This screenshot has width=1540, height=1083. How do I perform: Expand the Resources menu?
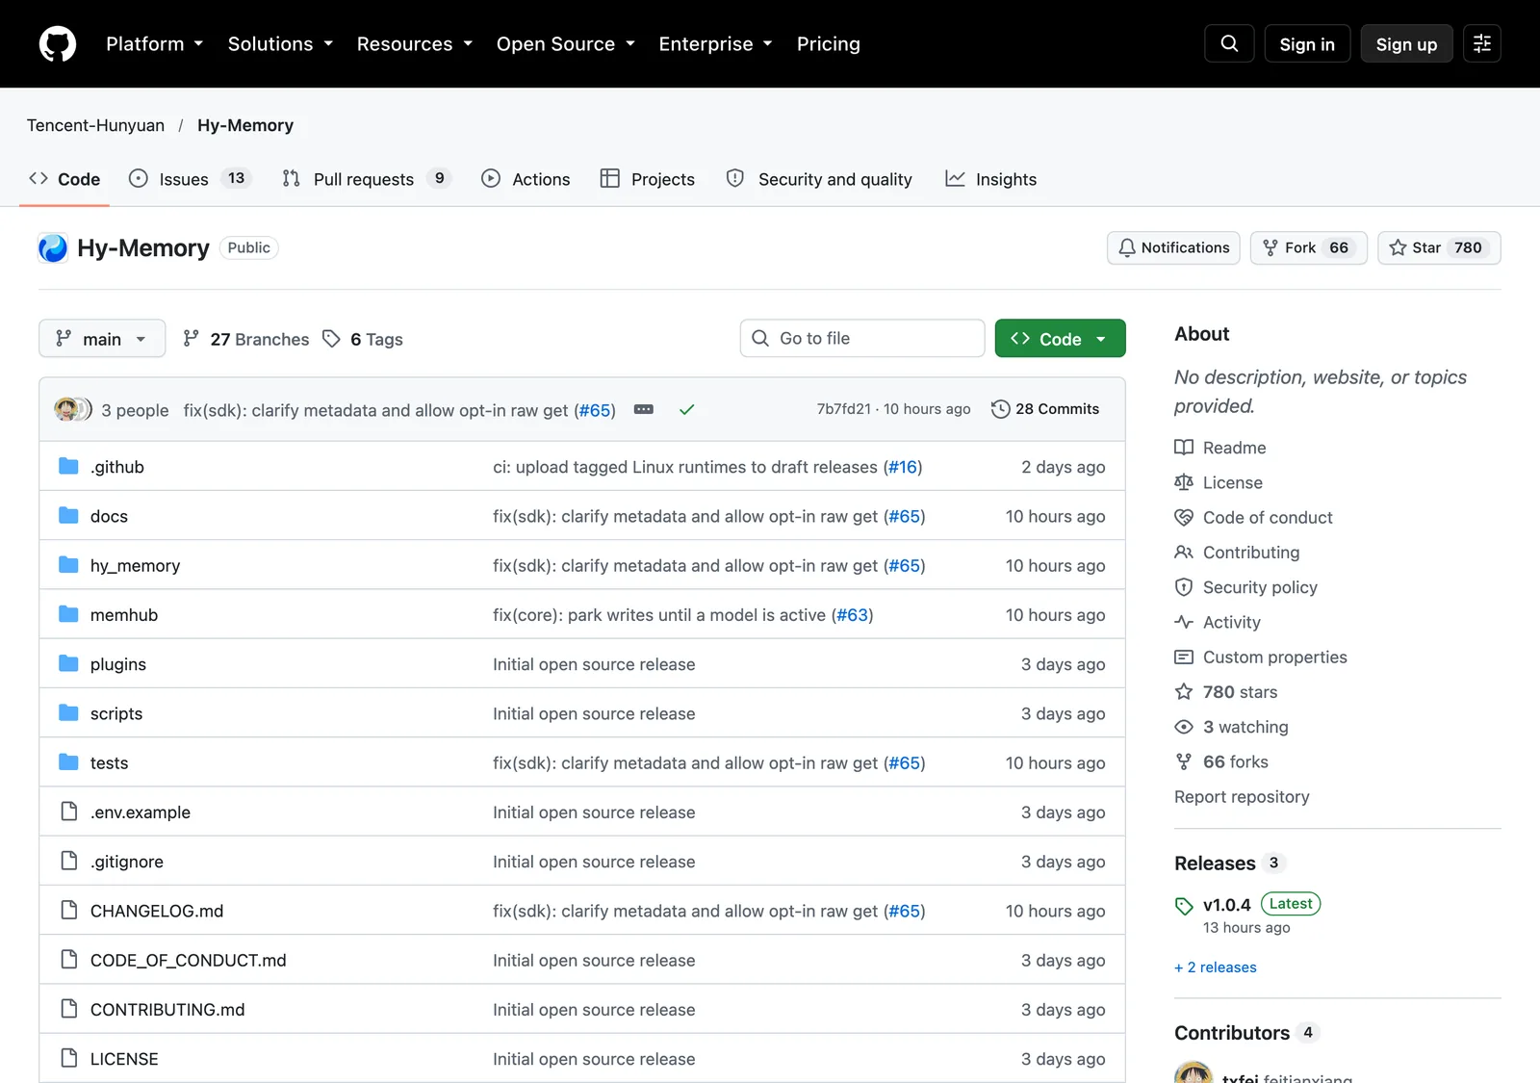point(414,44)
